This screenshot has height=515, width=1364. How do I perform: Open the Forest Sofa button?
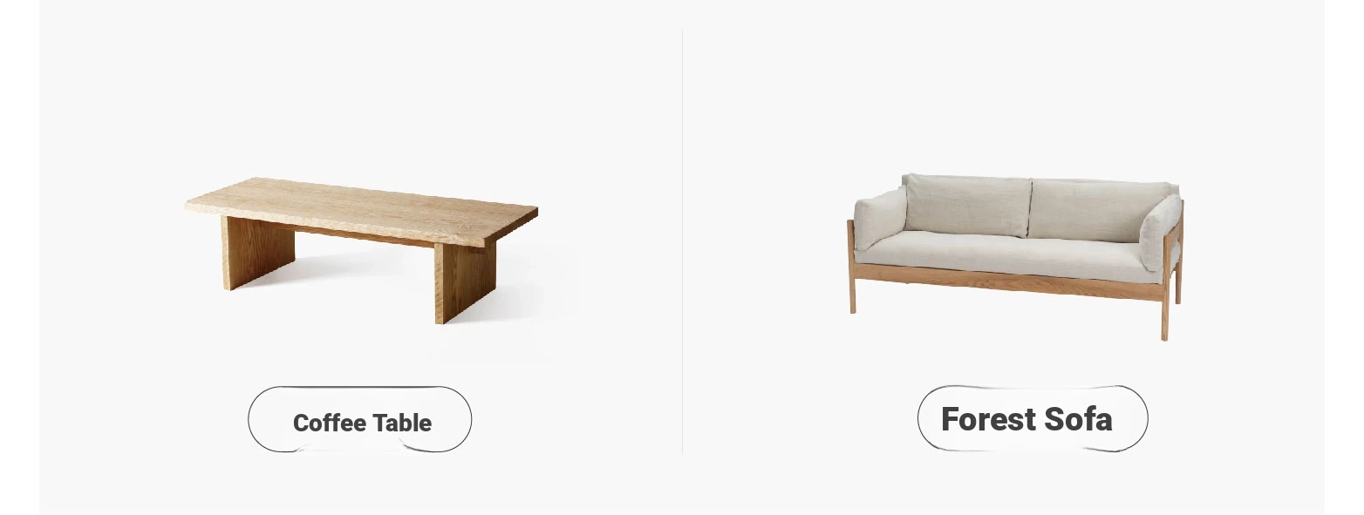(x=1033, y=418)
